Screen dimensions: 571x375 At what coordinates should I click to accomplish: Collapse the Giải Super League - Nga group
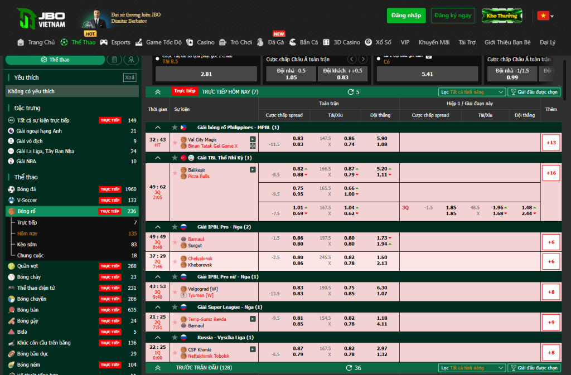point(158,307)
